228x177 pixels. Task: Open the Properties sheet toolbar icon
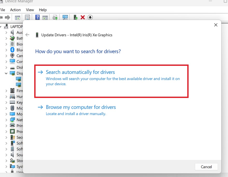(27, 17)
